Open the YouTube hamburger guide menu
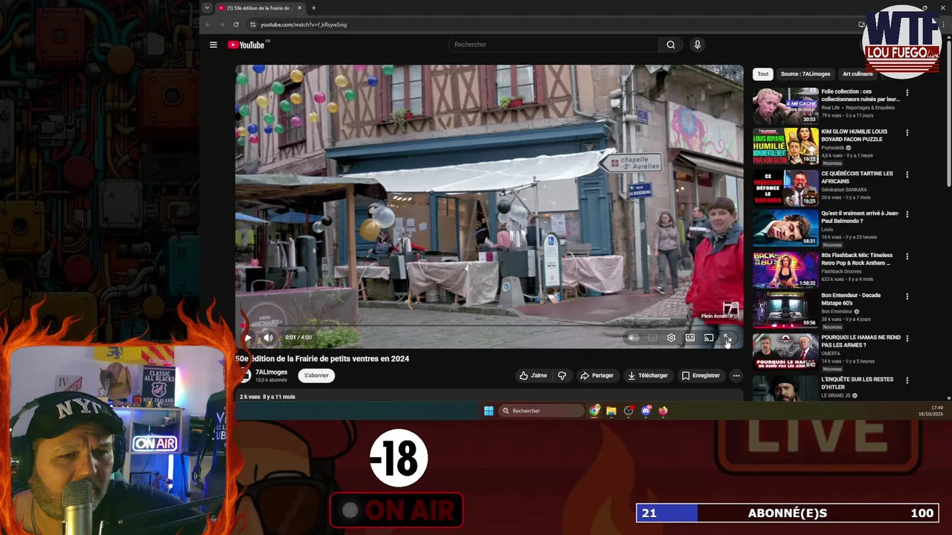 tap(213, 45)
